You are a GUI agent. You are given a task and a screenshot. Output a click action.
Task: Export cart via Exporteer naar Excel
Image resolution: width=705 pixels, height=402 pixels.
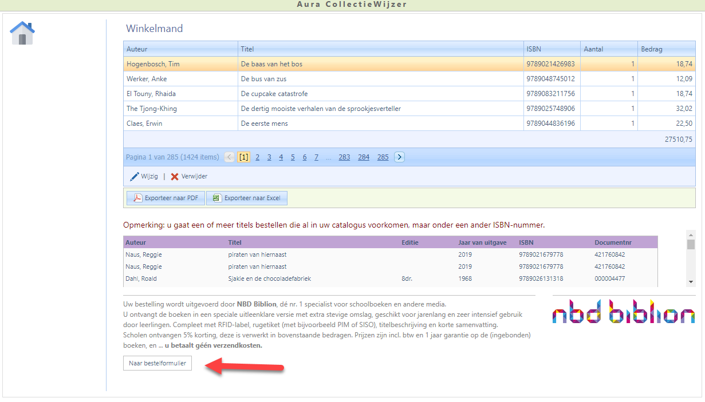tap(247, 198)
